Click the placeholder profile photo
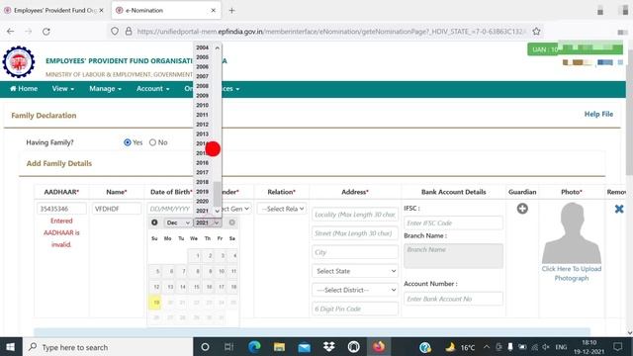Image resolution: width=633 pixels, height=356 pixels. [x=572, y=233]
